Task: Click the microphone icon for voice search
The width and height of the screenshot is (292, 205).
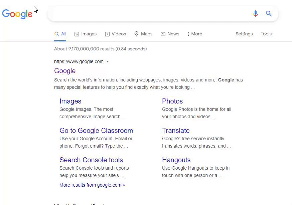Action: [x=255, y=14]
